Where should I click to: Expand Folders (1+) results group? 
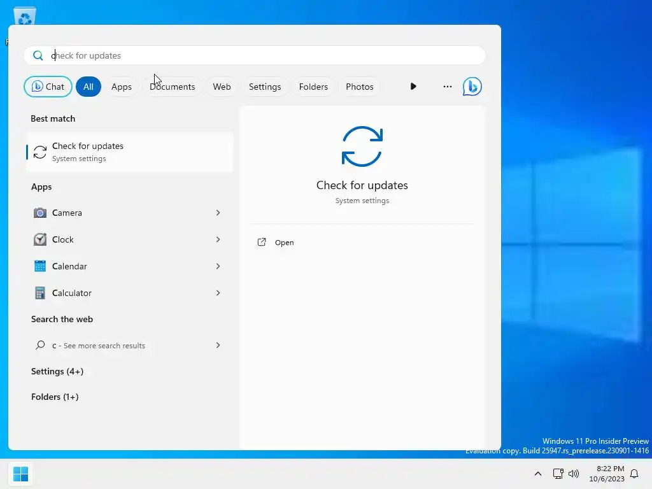click(x=55, y=397)
